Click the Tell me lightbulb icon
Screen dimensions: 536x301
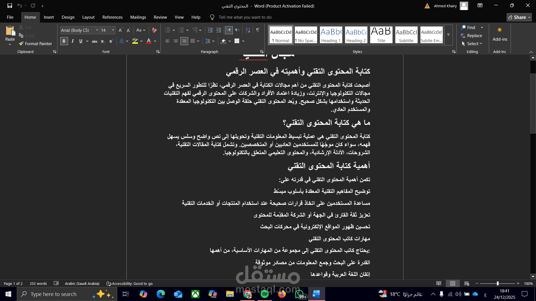(212, 17)
